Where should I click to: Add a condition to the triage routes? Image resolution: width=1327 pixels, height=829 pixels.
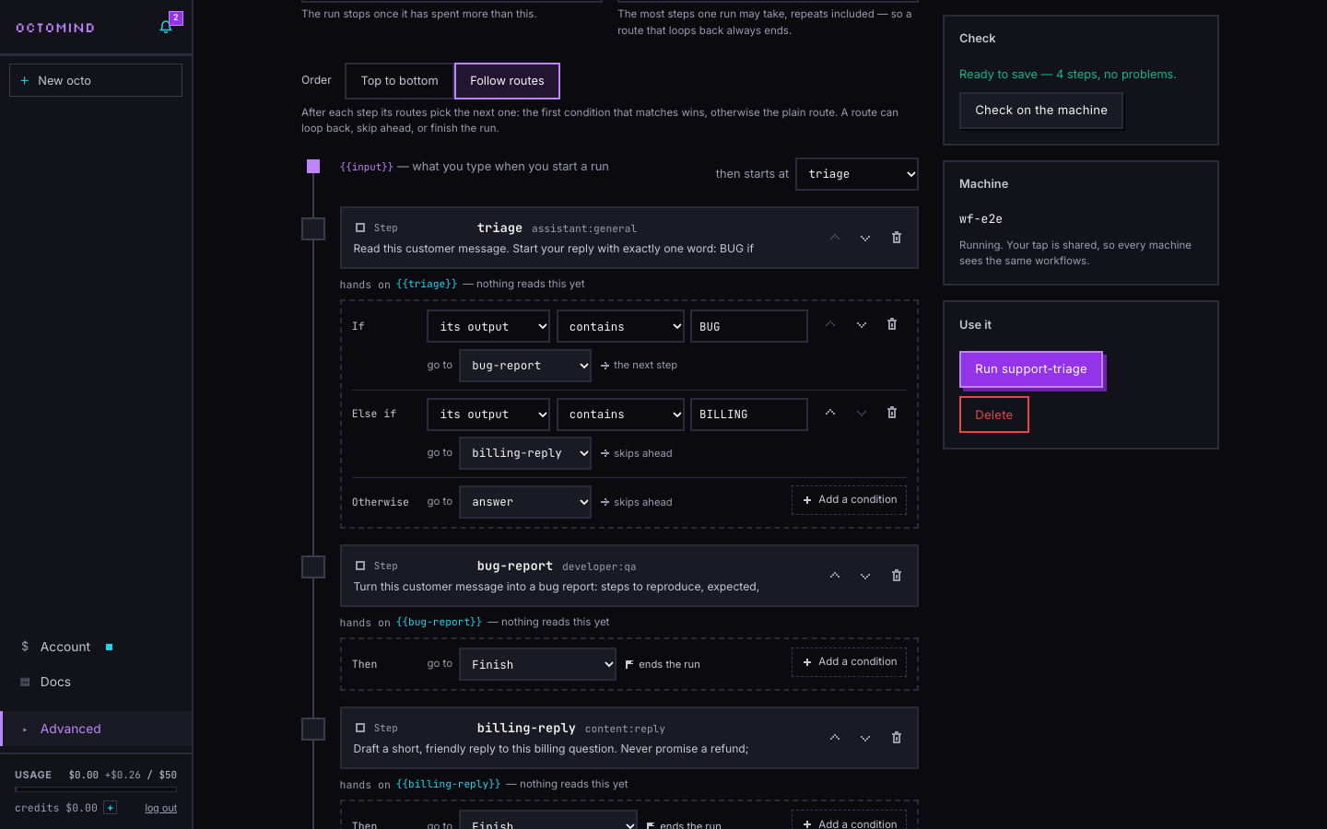tap(849, 500)
